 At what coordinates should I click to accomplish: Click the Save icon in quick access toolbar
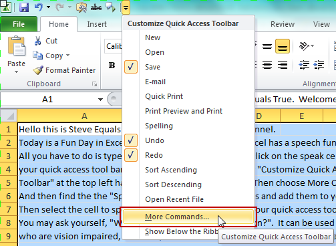click(x=24, y=7)
